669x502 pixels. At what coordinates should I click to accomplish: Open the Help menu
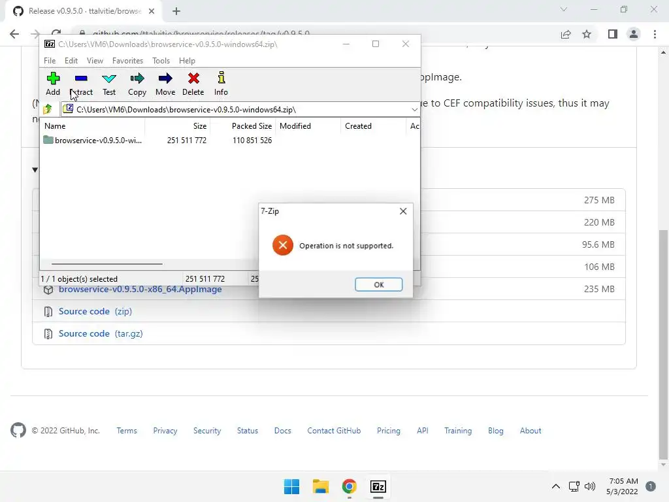click(x=187, y=61)
